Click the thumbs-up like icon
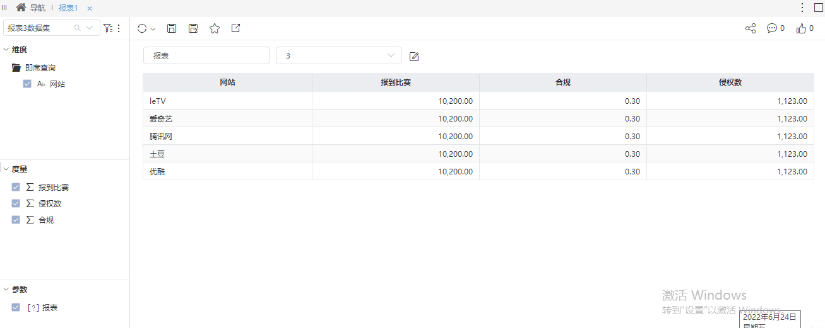The width and height of the screenshot is (825, 328). [x=802, y=28]
